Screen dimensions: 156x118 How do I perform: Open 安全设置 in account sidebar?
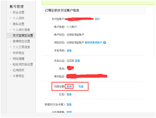(x=18, y=13)
